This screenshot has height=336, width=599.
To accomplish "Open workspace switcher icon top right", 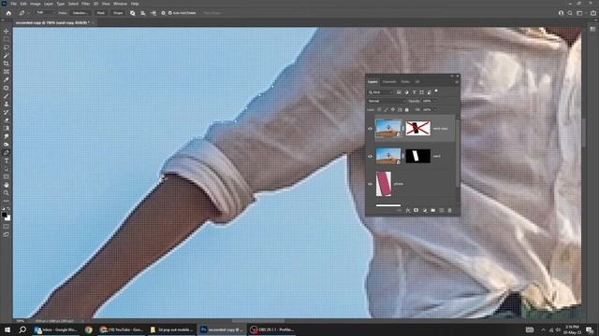I will click(580, 13).
